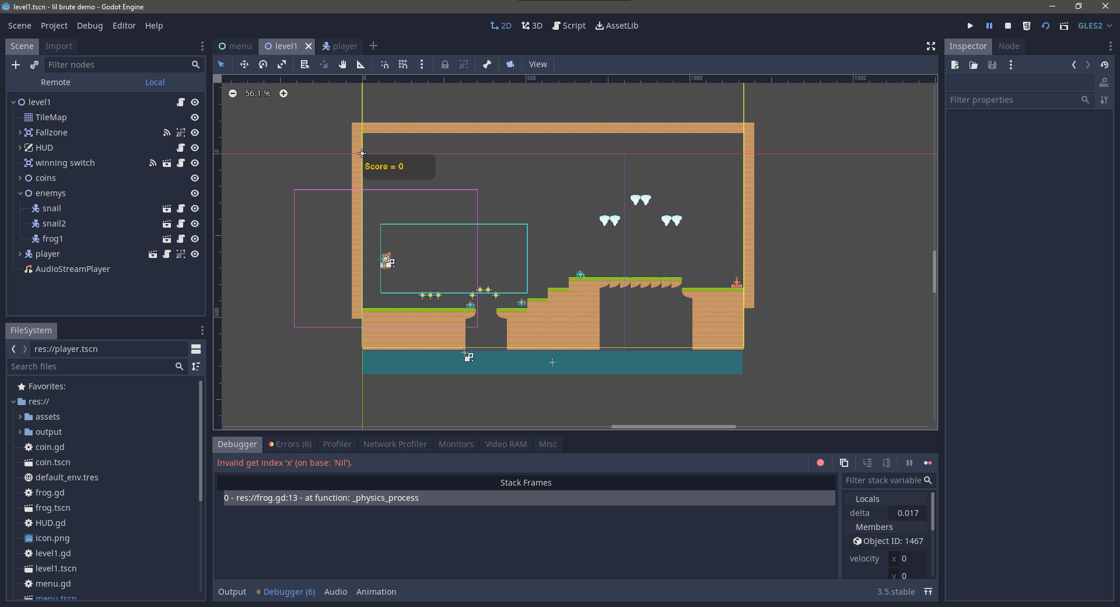The height and width of the screenshot is (607, 1120).
Task: Click play custom scene clapper icon
Action: (1064, 26)
